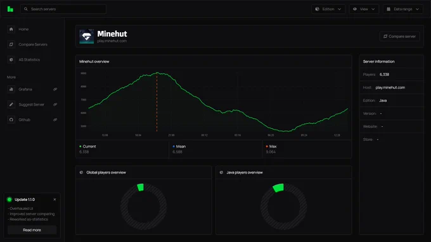This screenshot has width=431, height=242.
Task: Click the Store row in Server information
Action: 392,140
